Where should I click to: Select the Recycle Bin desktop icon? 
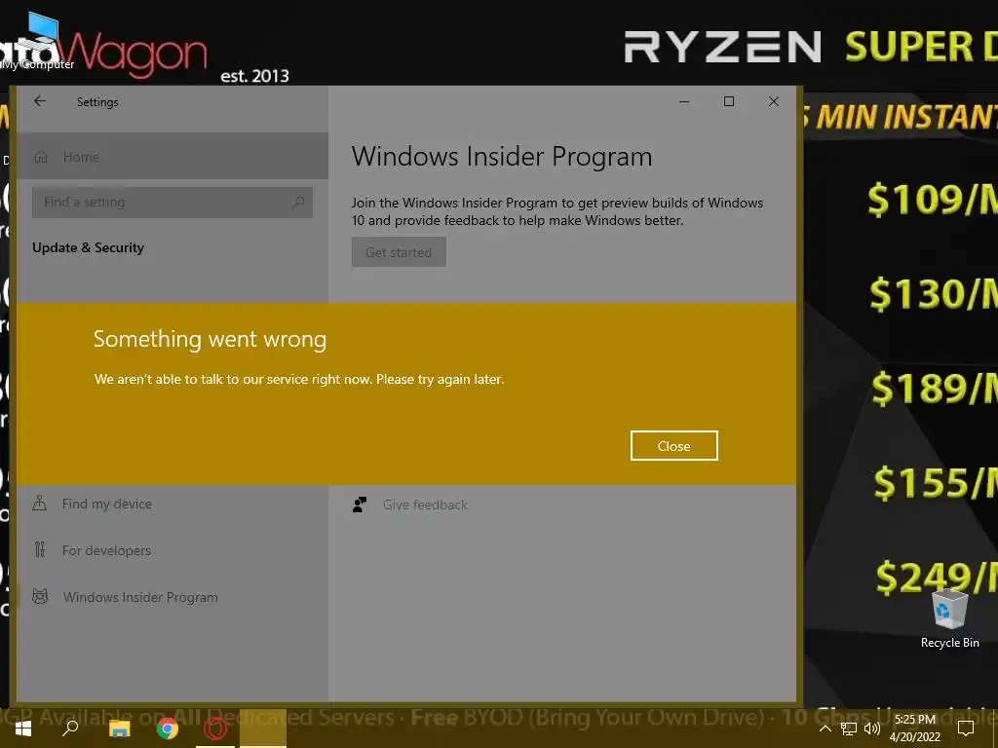(x=949, y=618)
